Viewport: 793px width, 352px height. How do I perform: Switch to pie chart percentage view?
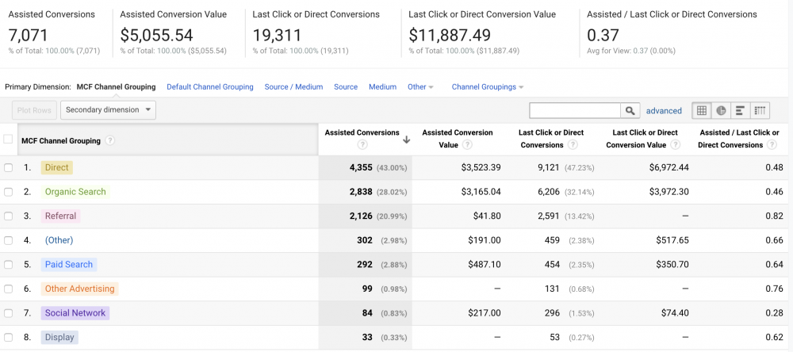(x=721, y=111)
